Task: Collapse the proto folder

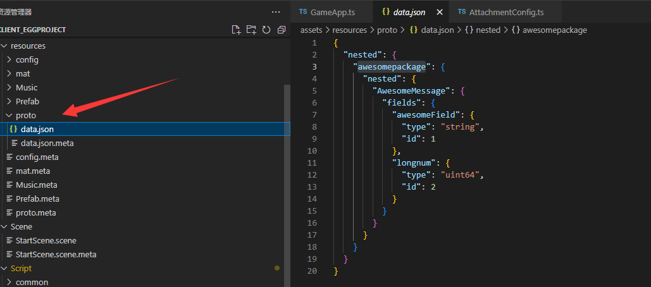Action: [x=25, y=115]
